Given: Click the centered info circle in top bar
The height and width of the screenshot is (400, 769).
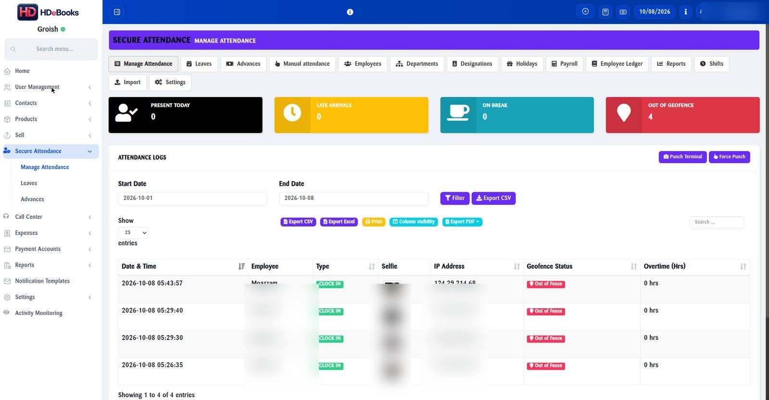Looking at the screenshot, I should coord(350,12).
